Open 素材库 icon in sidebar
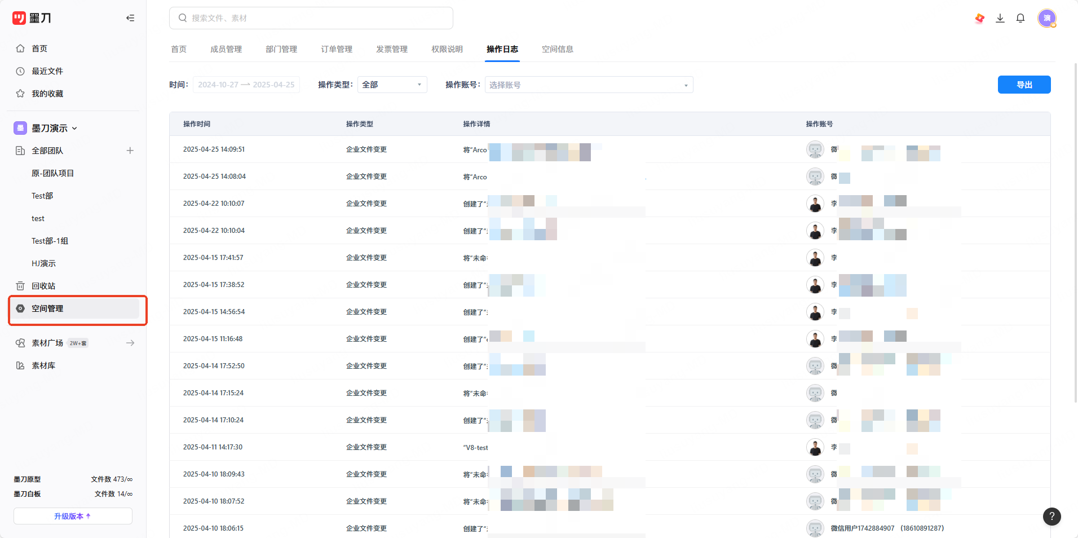The image size is (1078, 538). [20, 365]
